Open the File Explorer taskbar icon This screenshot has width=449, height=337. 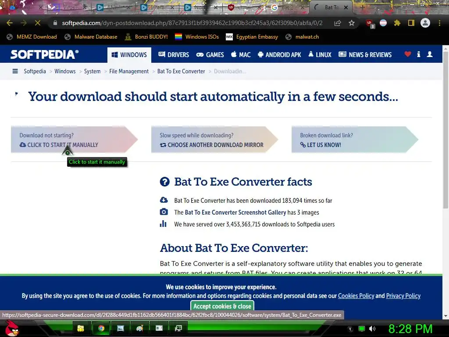81,328
